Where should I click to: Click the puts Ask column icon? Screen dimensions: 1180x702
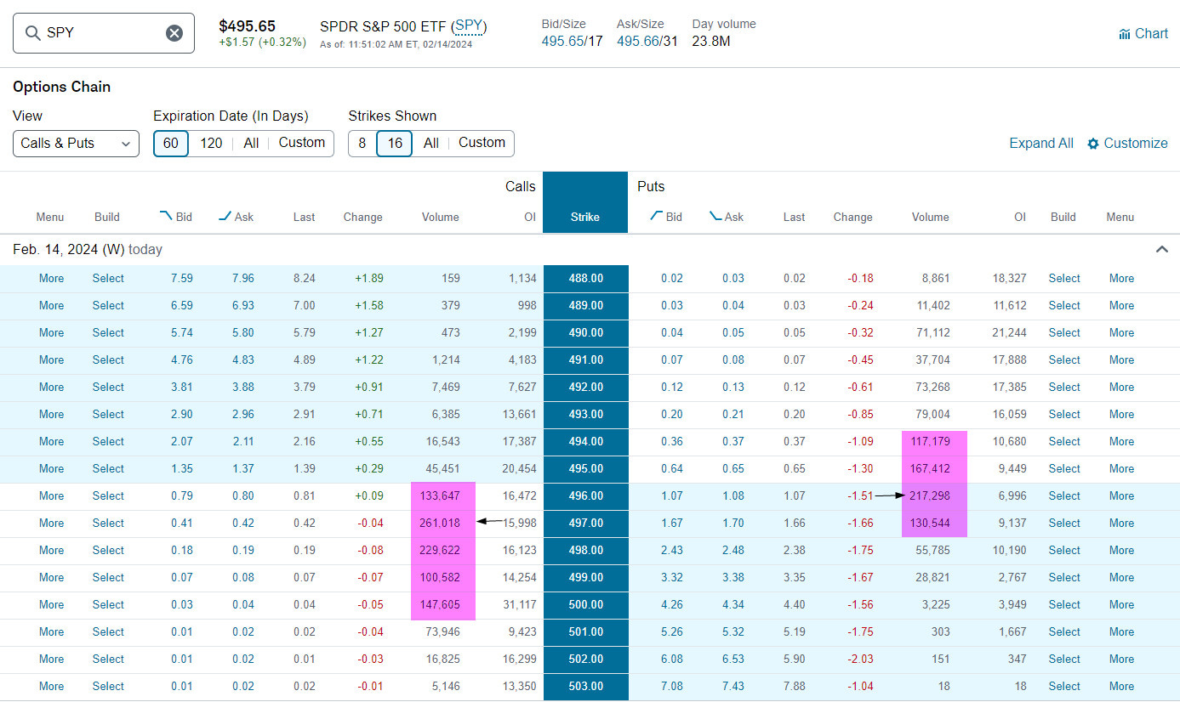pyautogui.click(x=715, y=217)
